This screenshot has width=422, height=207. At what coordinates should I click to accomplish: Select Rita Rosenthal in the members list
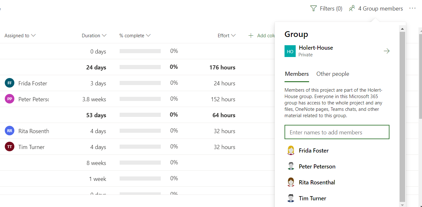click(x=317, y=182)
